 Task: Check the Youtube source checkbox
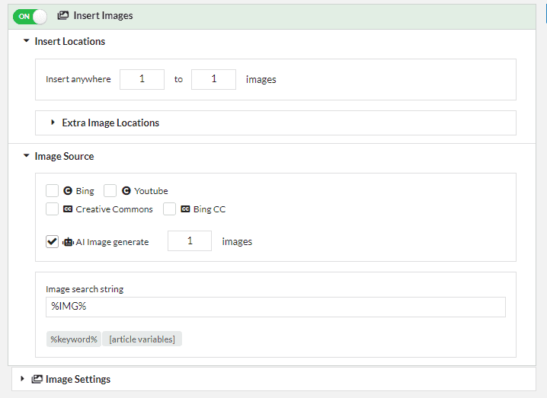(110, 191)
